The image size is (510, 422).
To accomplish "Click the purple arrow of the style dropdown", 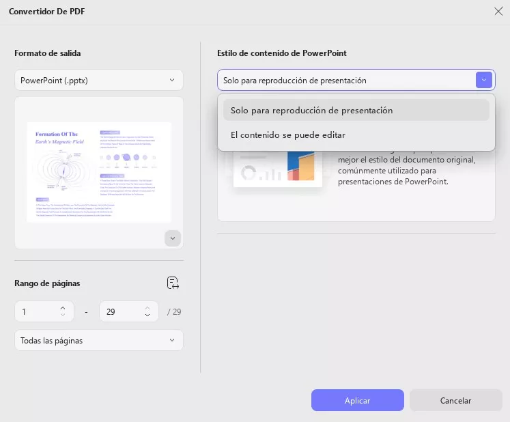I will coord(483,80).
